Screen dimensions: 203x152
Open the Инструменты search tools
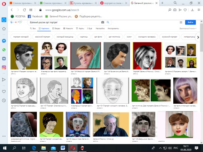pyautogui.click(x=113, y=28)
